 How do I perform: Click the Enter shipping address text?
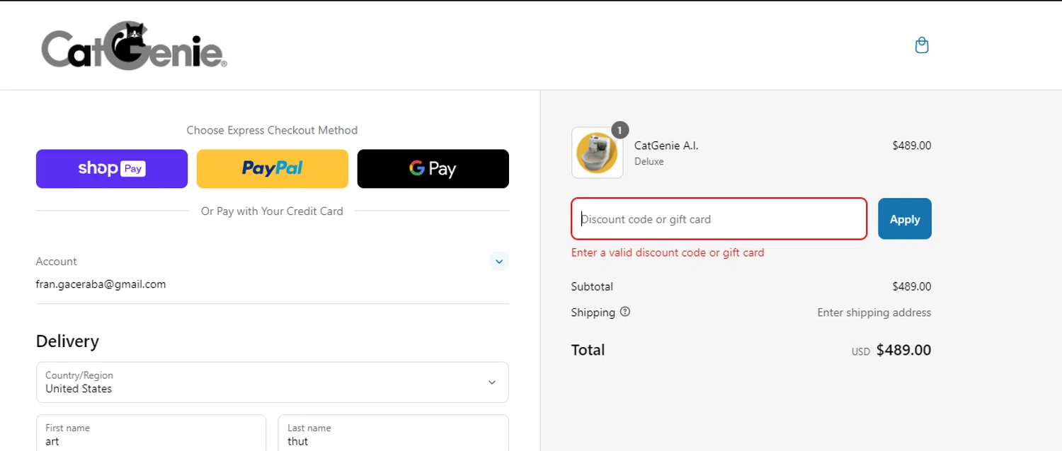tap(874, 312)
